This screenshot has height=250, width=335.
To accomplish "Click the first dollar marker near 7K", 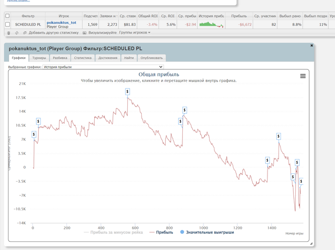I will click(34, 134).
